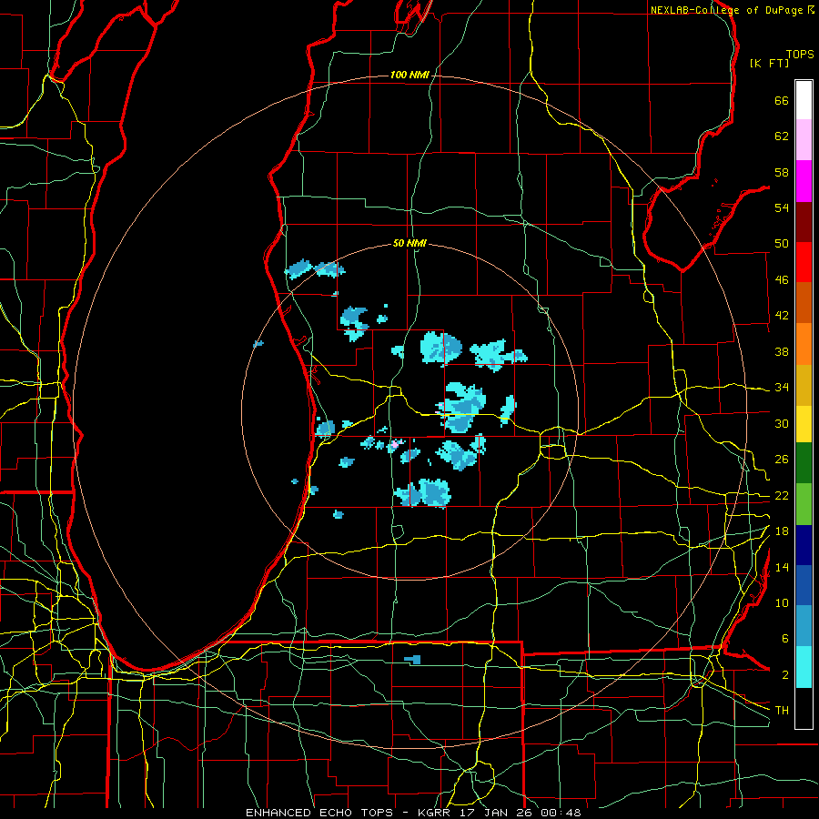819x819 pixels.
Task: Click the bright red 50 kft swatch
Action: [804, 262]
